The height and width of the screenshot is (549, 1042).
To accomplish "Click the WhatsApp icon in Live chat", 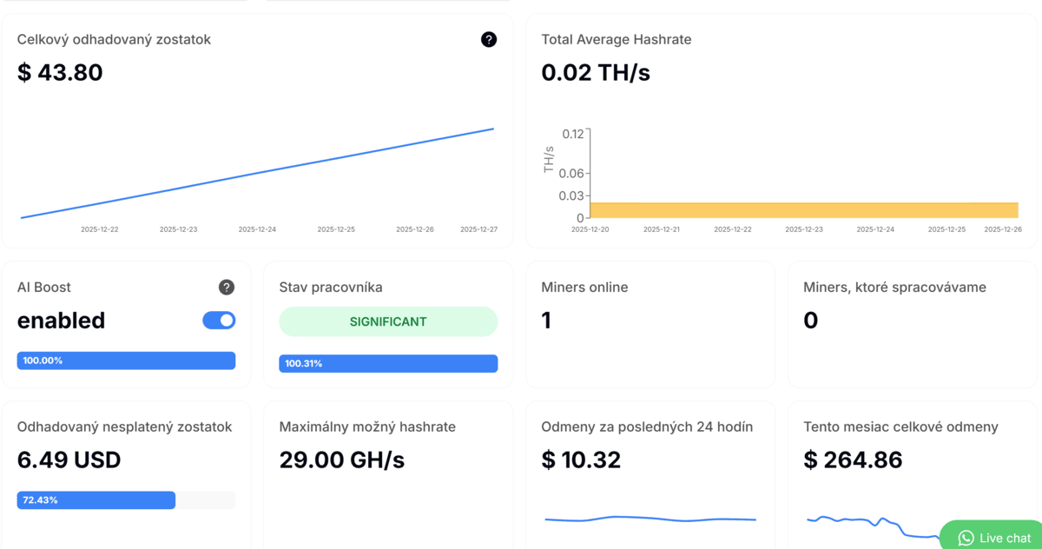I will click(966, 539).
